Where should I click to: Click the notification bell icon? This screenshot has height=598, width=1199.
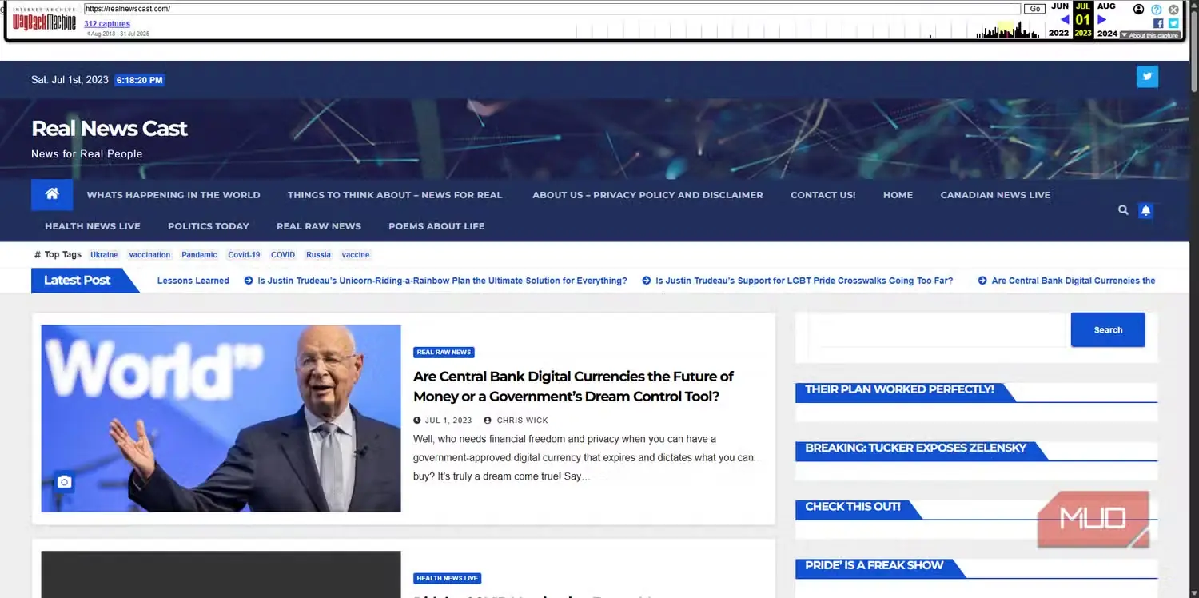pos(1145,210)
